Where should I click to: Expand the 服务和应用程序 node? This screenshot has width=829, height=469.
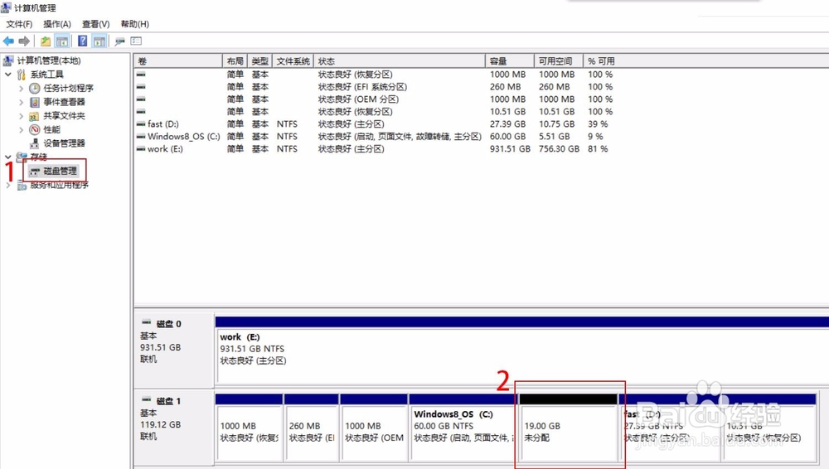tap(8, 185)
